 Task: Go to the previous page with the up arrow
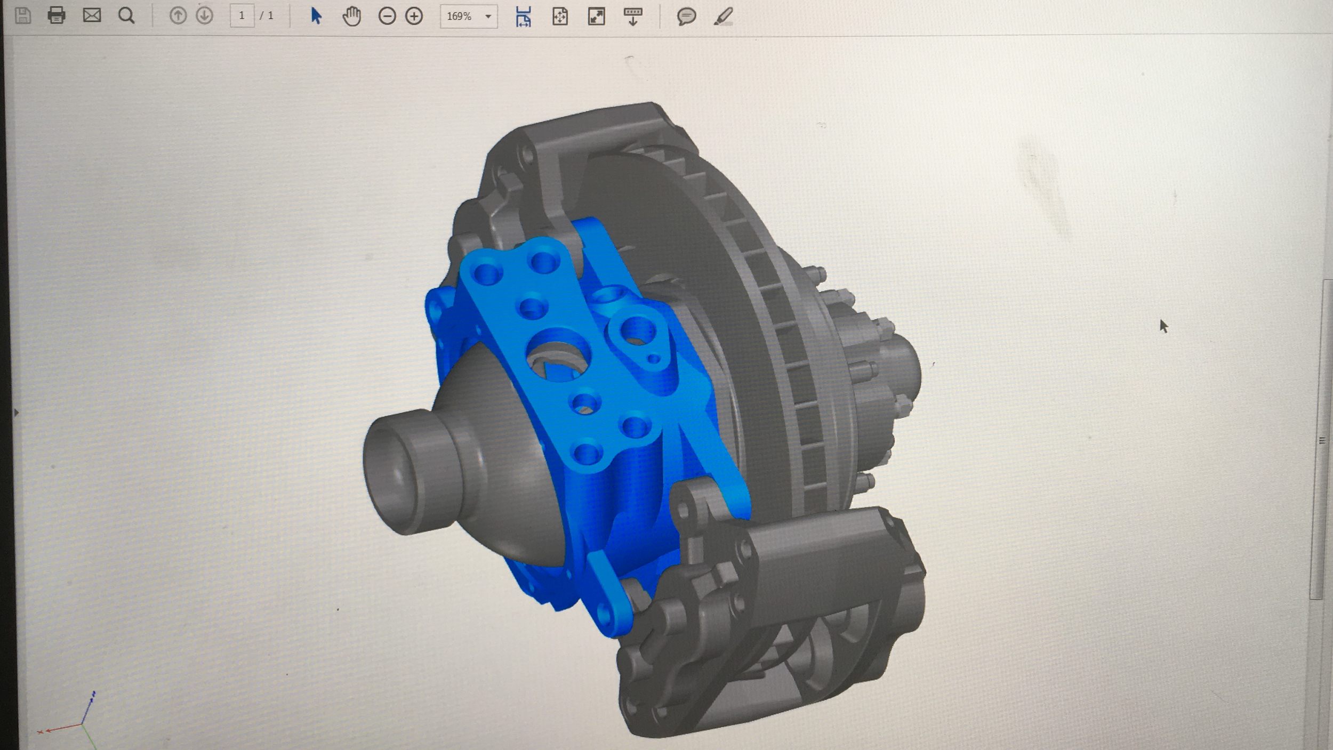(x=178, y=16)
